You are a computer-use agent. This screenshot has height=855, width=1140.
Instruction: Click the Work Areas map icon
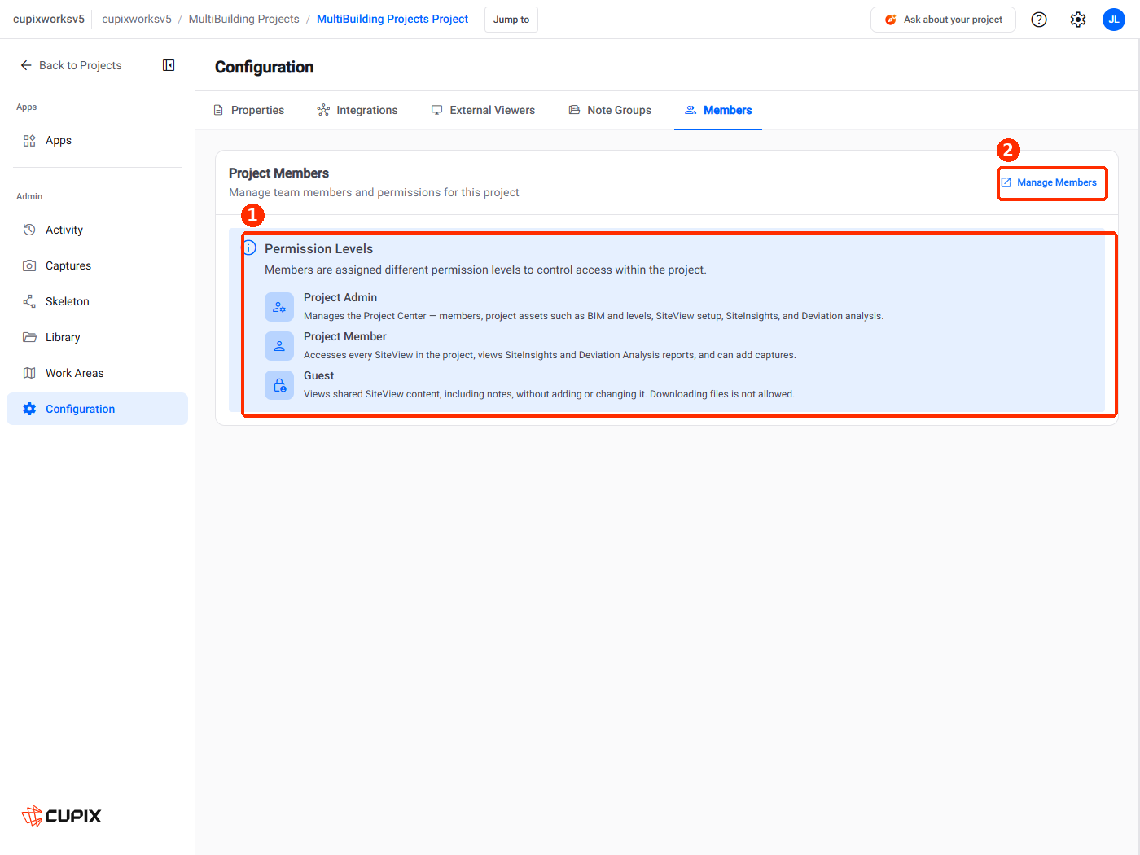[29, 373]
